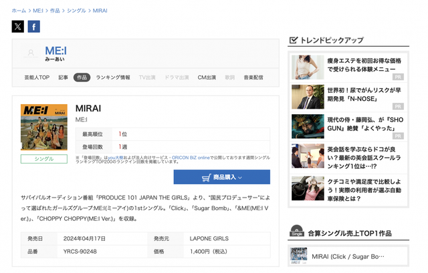This screenshot has height=273, width=428.
Task: Open the 痩身エステ ad thumbnail
Action: pyautogui.click(x=308, y=67)
